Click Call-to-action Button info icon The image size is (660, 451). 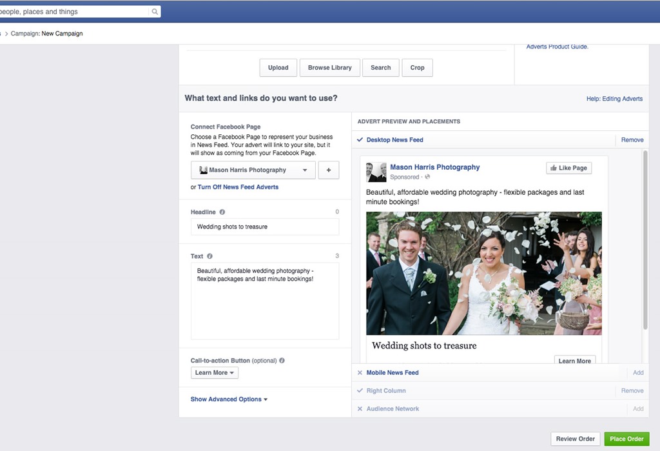[x=282, y=361]
